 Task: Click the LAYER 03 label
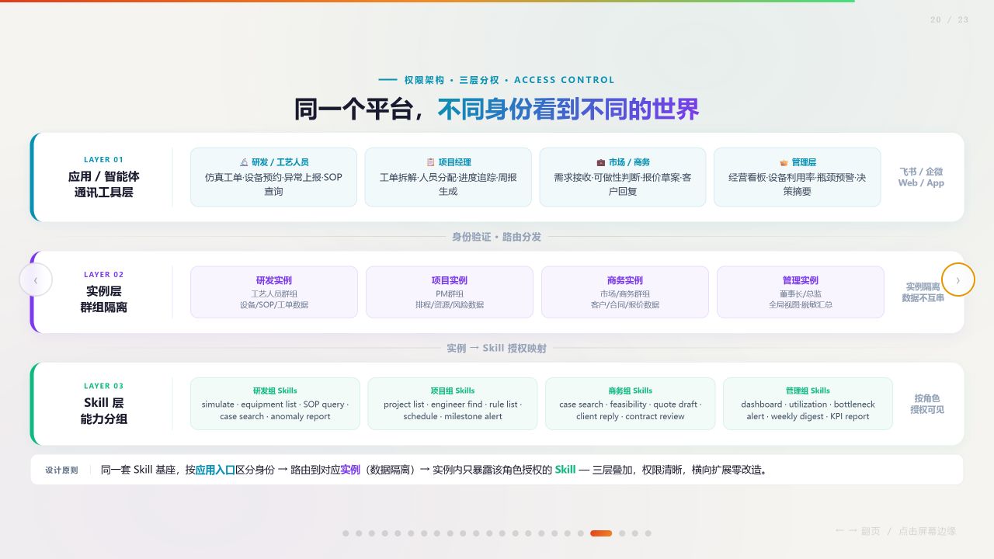104,386
